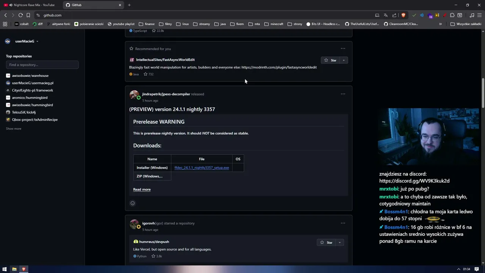Open File Explorer from the taskbar
The height and width of the screenshot is (273, 485).
tap(14, 269)
